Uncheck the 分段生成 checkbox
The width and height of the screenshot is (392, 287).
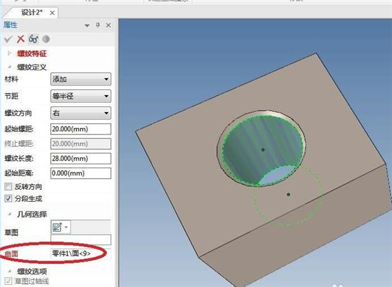pyautogui.click(x=8, y=198)
